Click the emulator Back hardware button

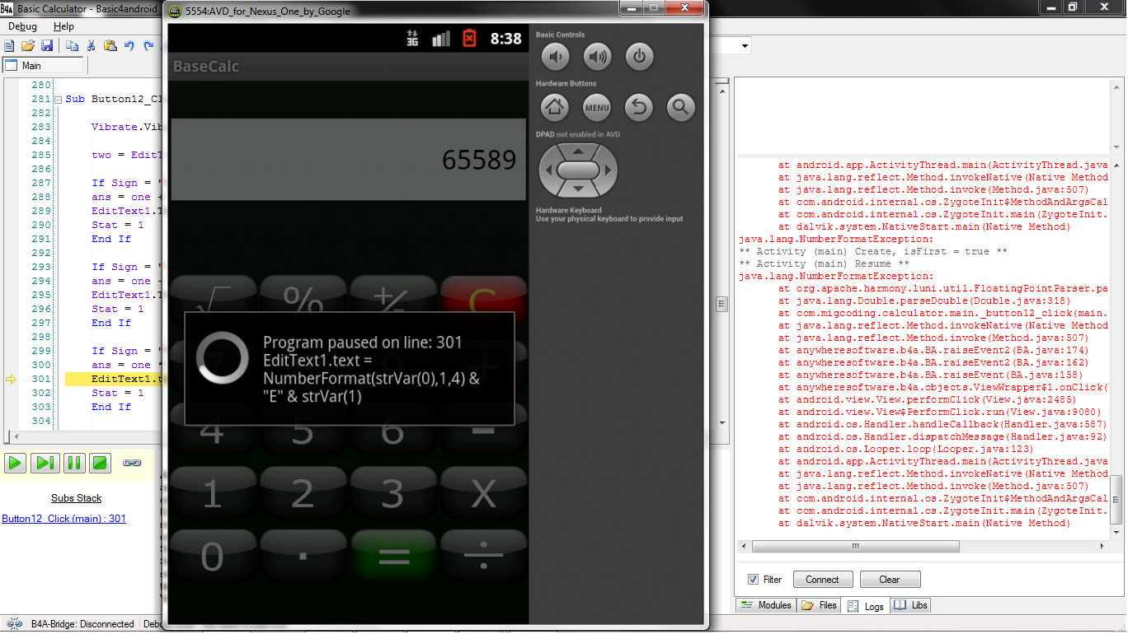(638, 107)
